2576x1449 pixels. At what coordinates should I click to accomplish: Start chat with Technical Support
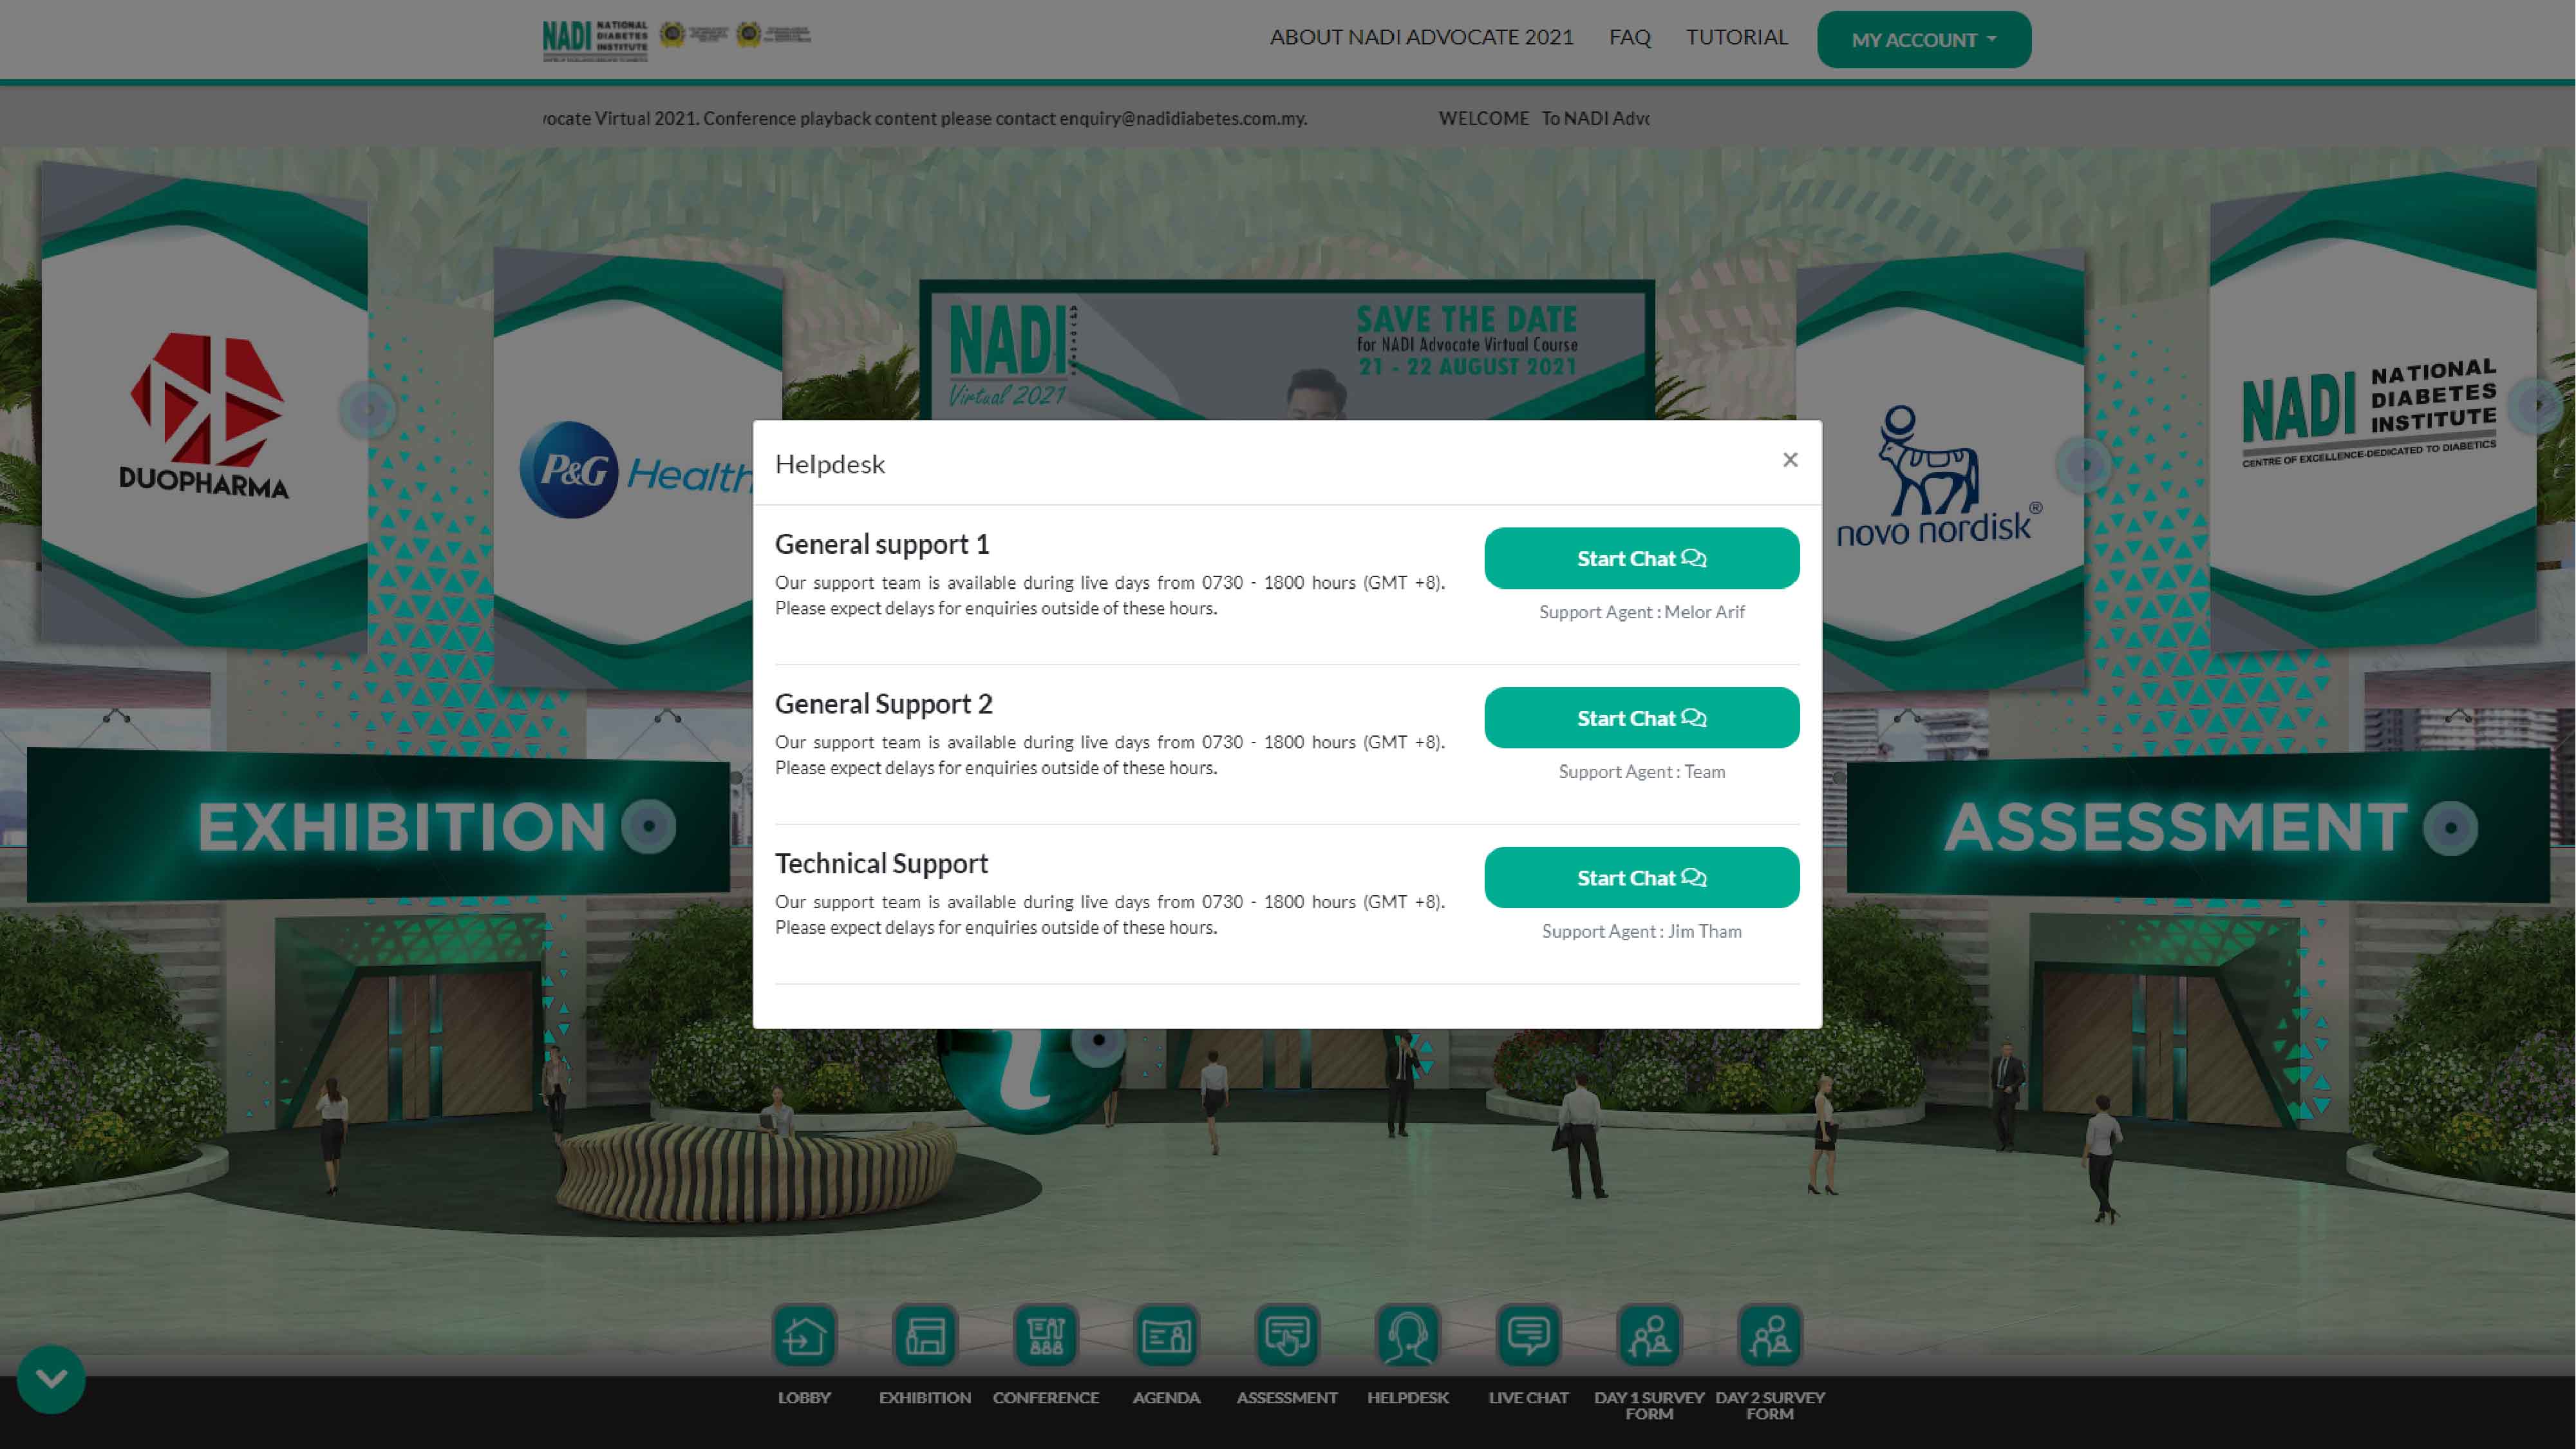click(x=1641, y=877)
